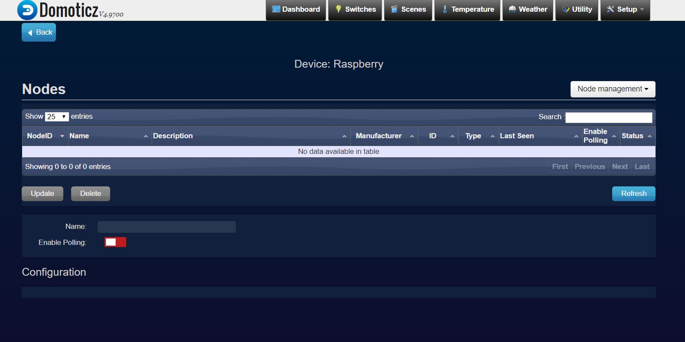This screenshot has height=342, width=685.
Task: Click the Configuration heading
Action: pyautogui.click(x=54, y=272)
